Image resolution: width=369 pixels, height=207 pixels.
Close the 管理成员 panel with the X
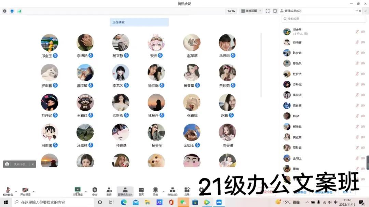(360, 11)
